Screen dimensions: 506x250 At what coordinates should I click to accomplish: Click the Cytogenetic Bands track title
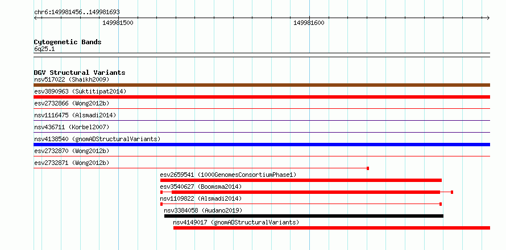pyautogui.click(x=68, y=42)
